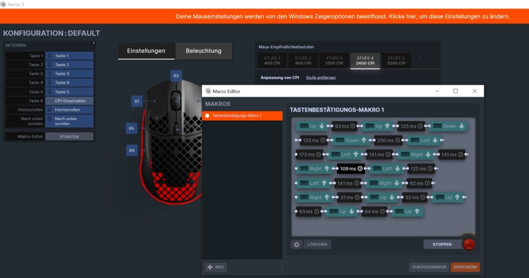This screenshot has width=529, height=278.
Task: Click the B1 button marker on mouse
Action: [137, 102]
